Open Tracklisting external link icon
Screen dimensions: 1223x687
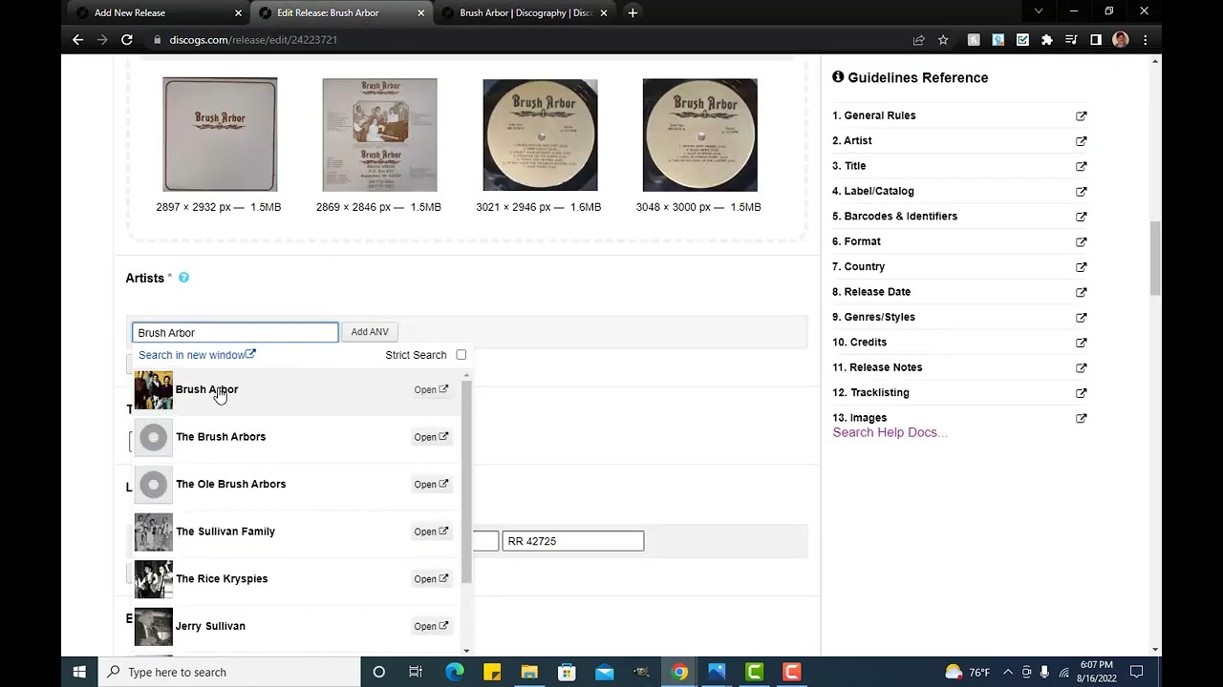click(1081, 393)
